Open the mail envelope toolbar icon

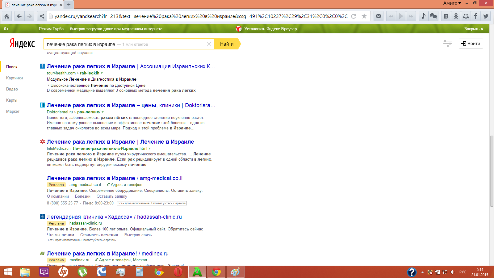[379, 16]
